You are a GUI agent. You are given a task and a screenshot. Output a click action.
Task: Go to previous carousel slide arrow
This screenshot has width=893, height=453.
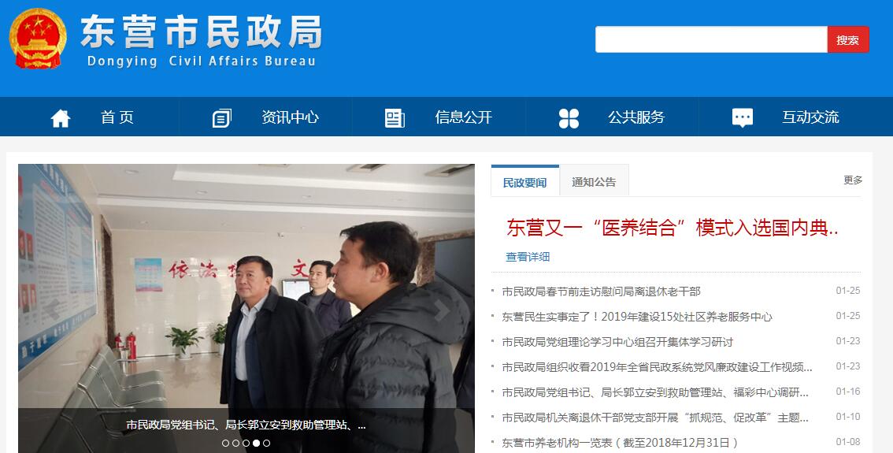pyautogui.click(x=52, y=310)
